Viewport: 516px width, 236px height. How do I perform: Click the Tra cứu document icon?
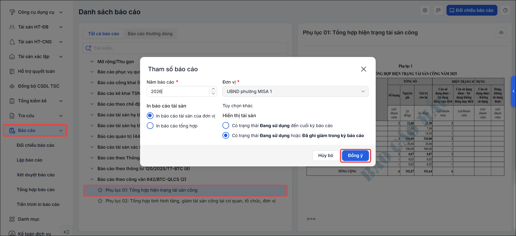coord(12,116)
